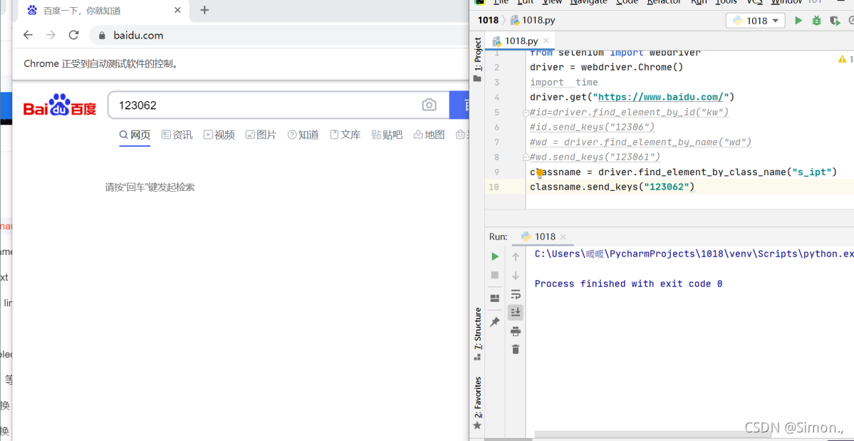Select the 知道 search tab
The width and height of the screenshot is (854, 441).
point(303,135)
